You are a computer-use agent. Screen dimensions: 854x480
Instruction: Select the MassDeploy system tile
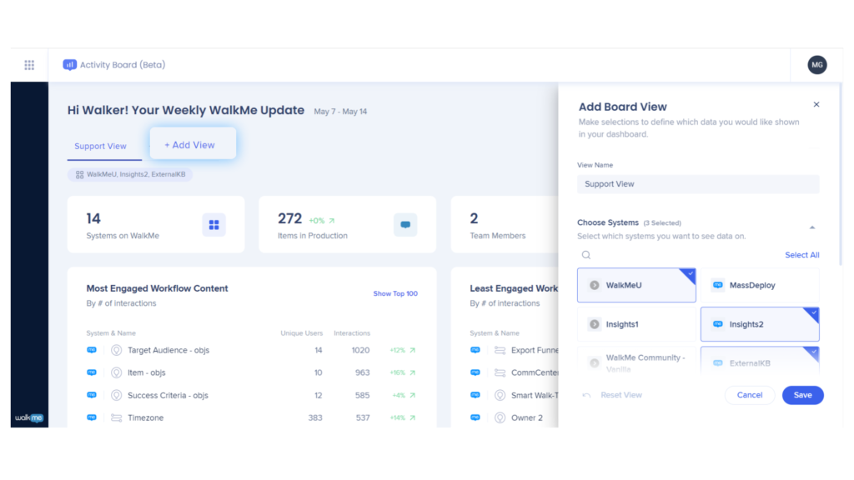pyautogui.click(x=759, y=285)
